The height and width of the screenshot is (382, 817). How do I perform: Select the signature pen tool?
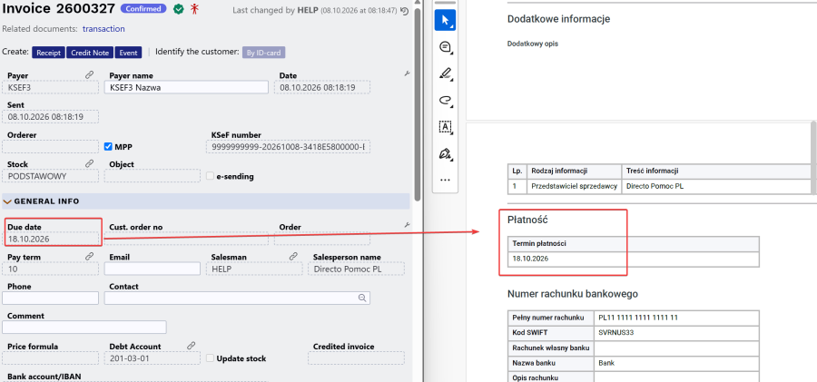coord(445,153)
